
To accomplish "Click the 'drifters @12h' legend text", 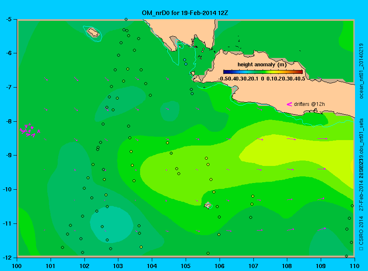I will point(309,104).
